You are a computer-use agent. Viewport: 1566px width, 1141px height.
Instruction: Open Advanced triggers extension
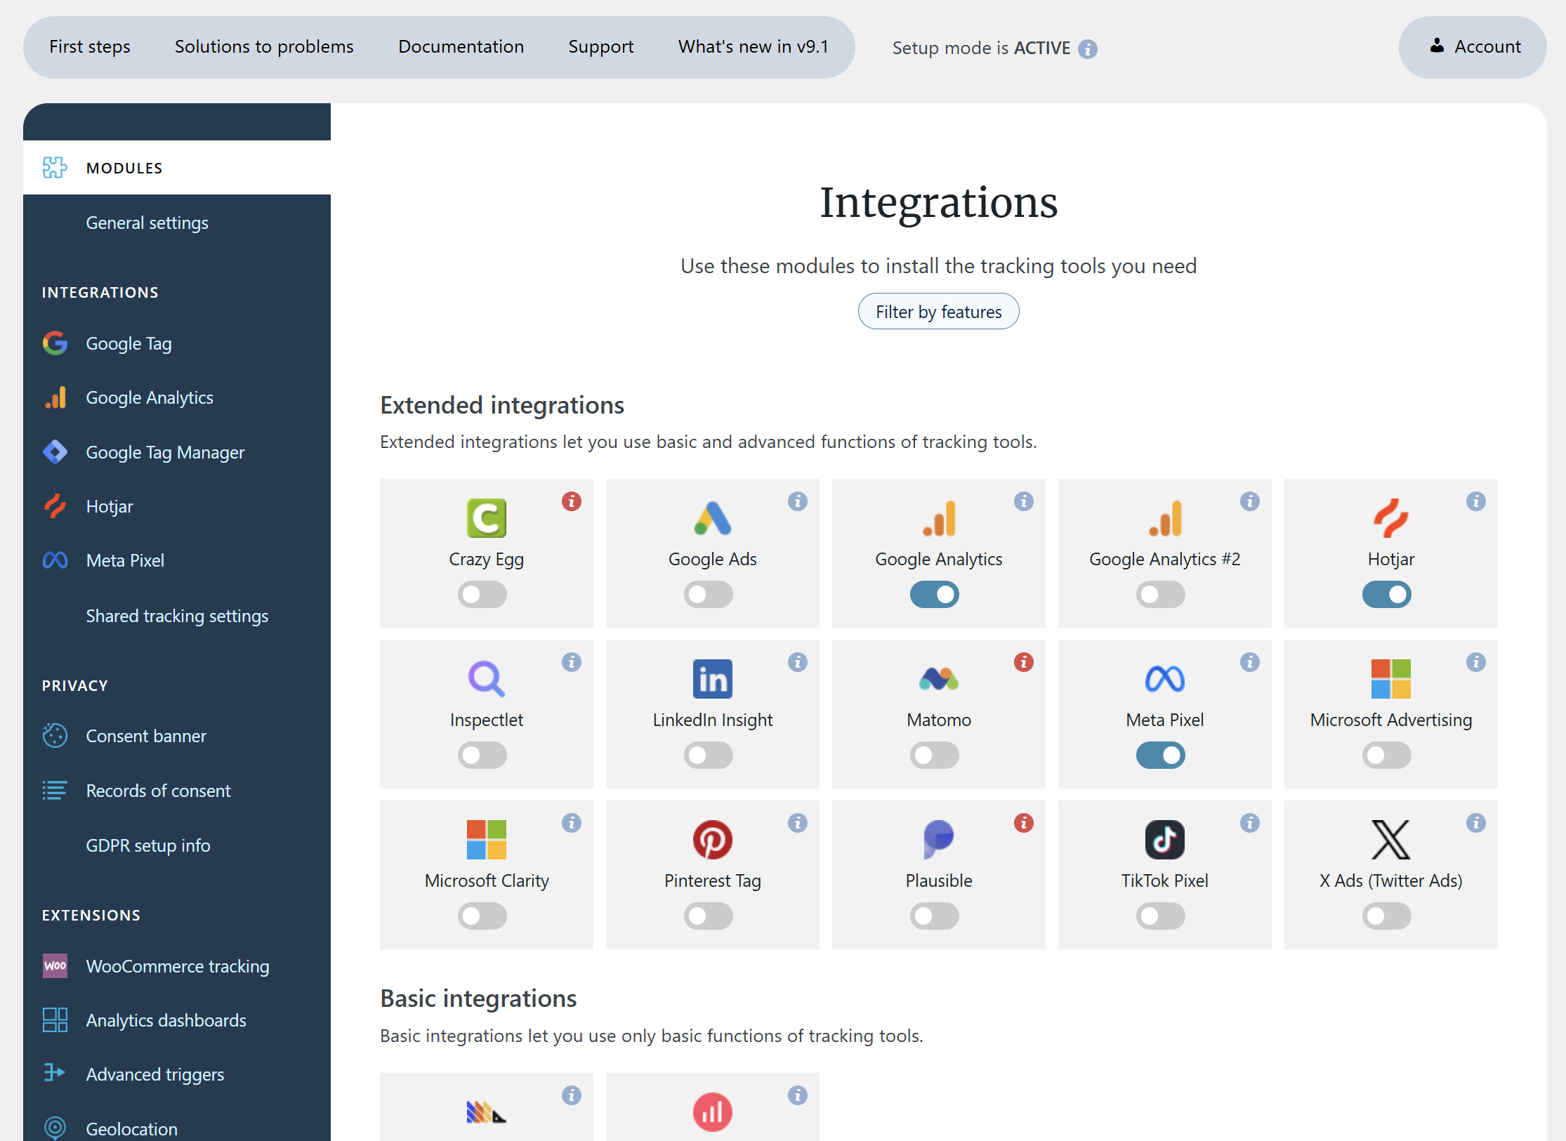coord(155,1074)
